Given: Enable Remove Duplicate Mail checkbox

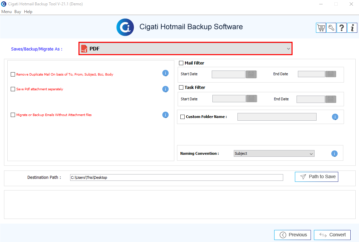Looking at the screenshot, I should [x=13, y=75].
